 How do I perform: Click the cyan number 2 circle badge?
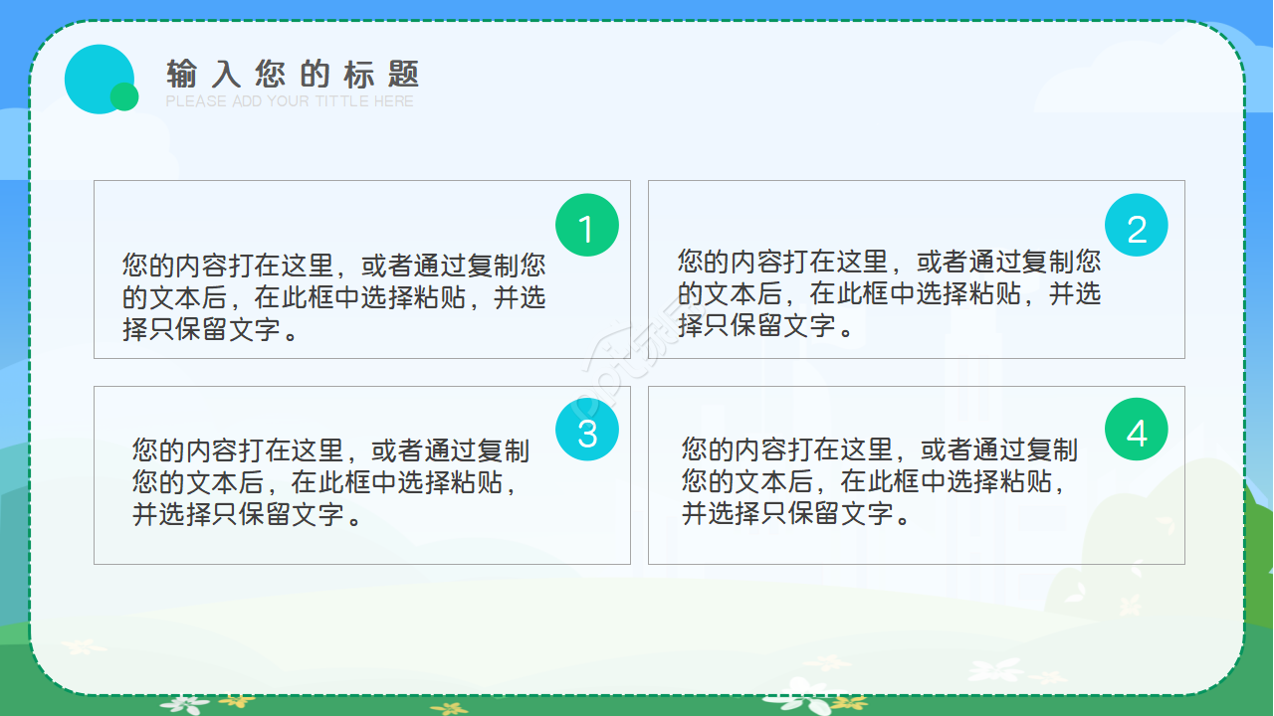(1137, 226)
